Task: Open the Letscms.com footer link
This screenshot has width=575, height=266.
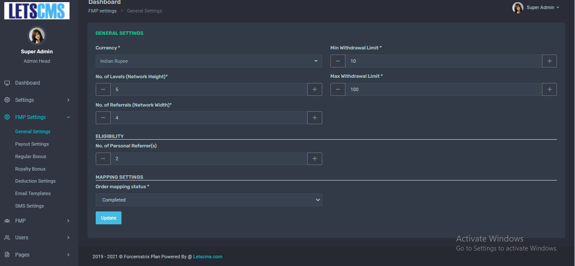Action: point(208,257)
